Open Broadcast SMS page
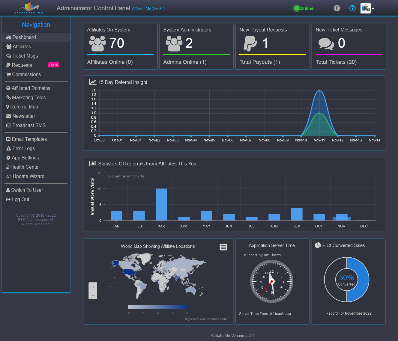 point(29,125)
